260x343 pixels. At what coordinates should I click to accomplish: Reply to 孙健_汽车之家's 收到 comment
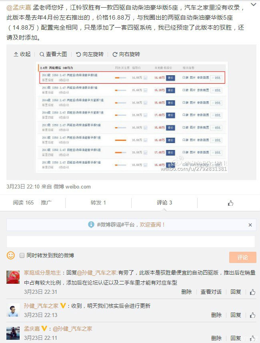236,315
